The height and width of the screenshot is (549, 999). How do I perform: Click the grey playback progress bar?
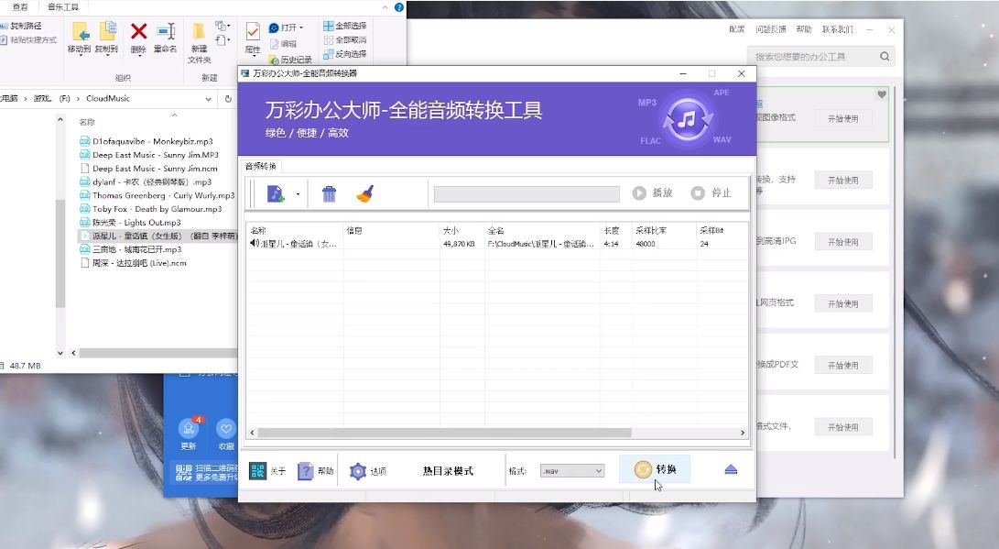click(x=527, y=193)
